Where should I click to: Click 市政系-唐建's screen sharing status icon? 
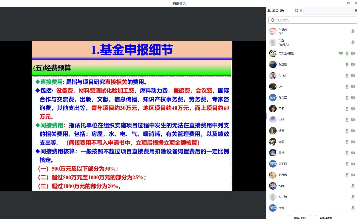341,53
